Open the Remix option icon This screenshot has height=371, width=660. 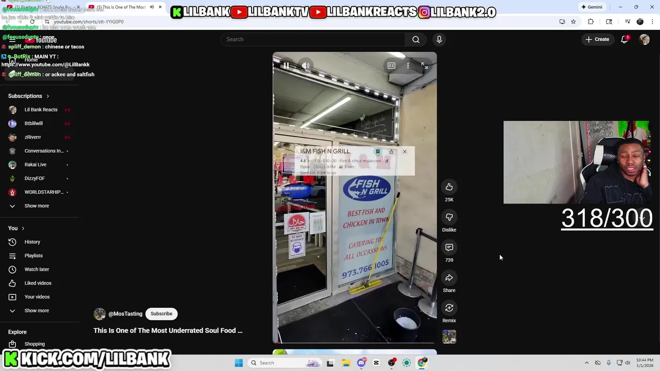pos(449,308)
